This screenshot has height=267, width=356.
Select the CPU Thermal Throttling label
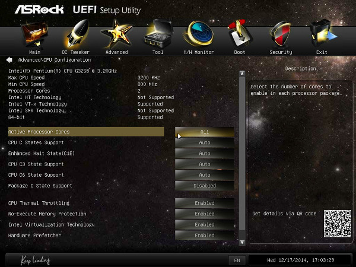39,203
